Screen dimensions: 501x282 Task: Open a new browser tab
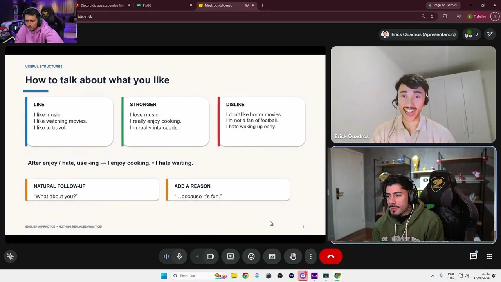[262, 5]
